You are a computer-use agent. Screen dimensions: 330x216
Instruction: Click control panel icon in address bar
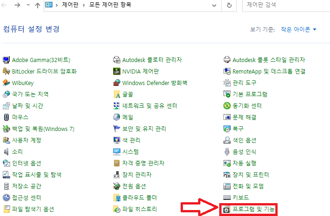point(49,5)
